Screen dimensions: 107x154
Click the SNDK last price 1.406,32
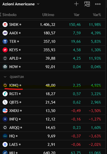coord(48,24)
